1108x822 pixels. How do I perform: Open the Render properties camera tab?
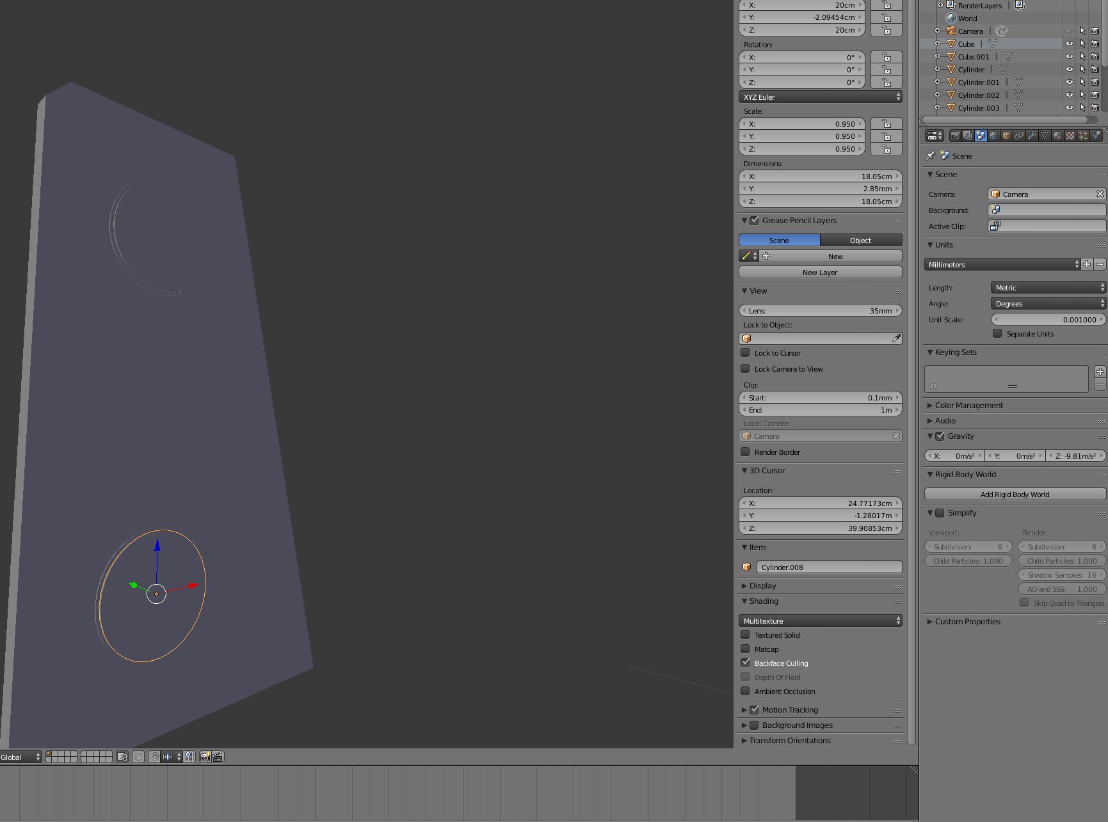[x=955, y=136]
